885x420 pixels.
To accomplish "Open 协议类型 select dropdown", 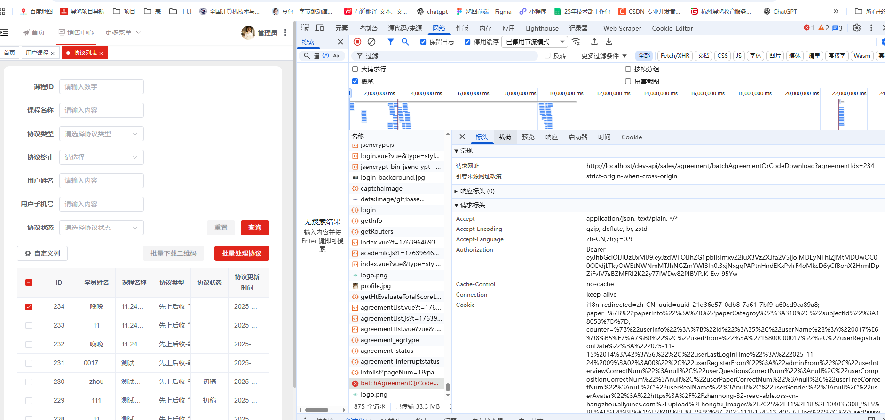I will pyautogui.click(x=102, y=134).
